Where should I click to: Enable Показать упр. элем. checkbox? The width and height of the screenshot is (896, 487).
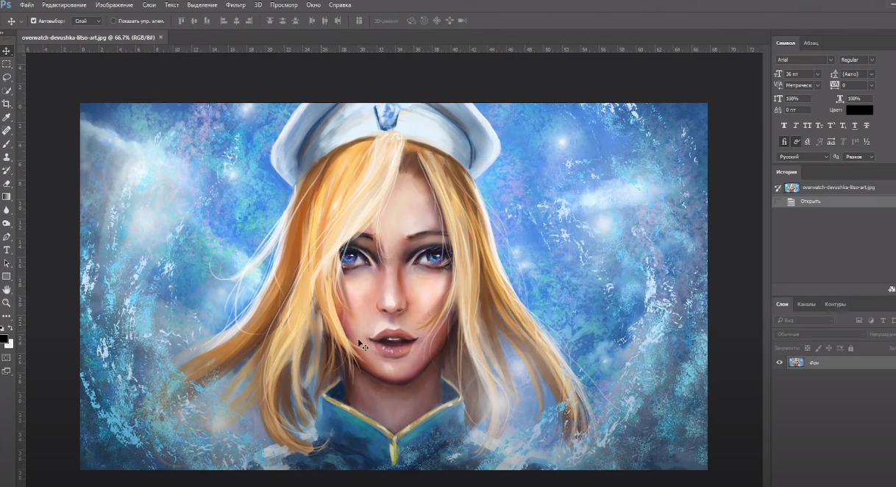(113, 21)
